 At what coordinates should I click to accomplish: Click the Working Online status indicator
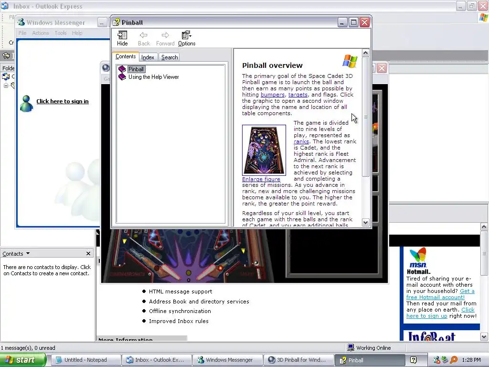(369, 348)
